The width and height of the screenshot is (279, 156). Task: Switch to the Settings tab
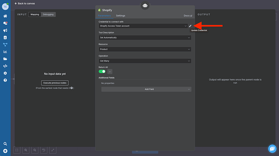click(120, 16)
